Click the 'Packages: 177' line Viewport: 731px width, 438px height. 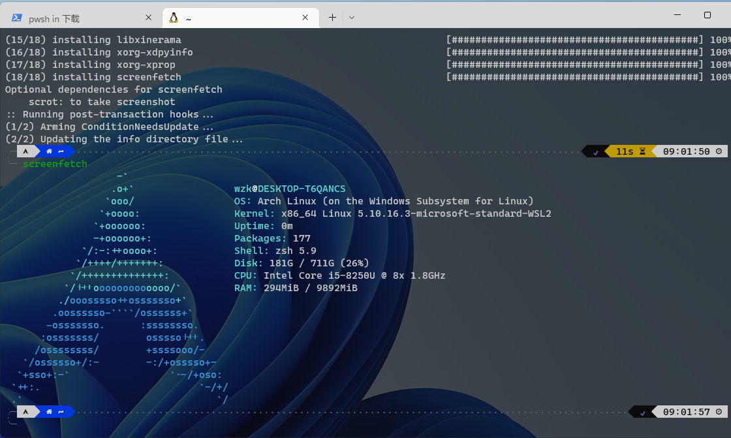272,238
